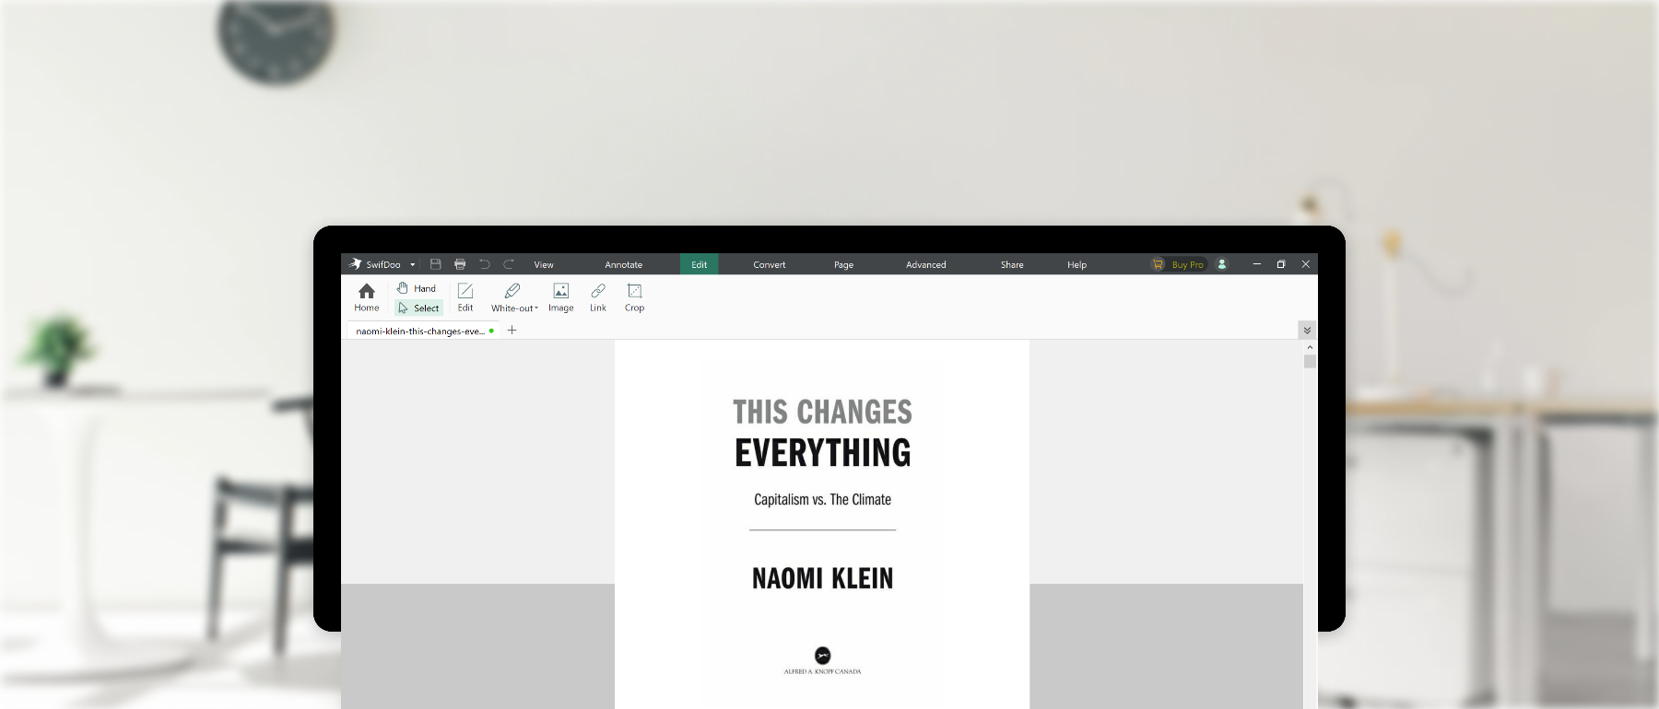
Task: Click the Print icon
Action: point(460,264)
